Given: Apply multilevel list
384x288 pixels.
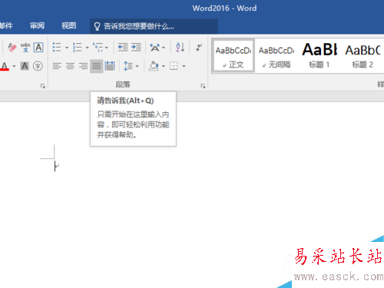Looking at the screenshot, I should (x=98, y=48).
